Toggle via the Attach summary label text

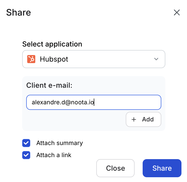tap(59, 143)
